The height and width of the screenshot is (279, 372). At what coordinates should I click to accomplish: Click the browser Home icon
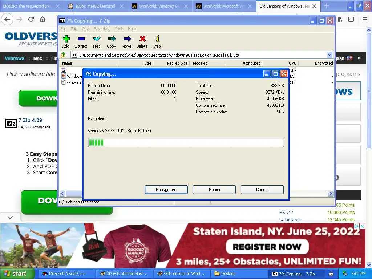point(43,20)
